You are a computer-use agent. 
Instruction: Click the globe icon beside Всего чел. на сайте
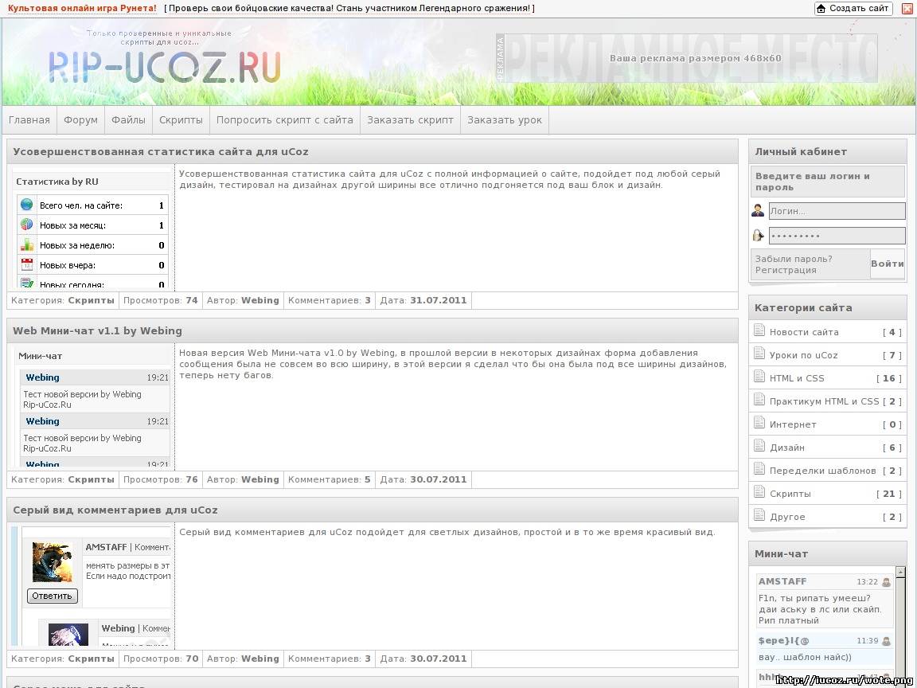pyautogui.click(x=26, y=205)
